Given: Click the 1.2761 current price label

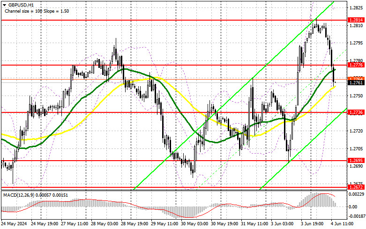Looking at the screenshot, I should pos(356,82).
